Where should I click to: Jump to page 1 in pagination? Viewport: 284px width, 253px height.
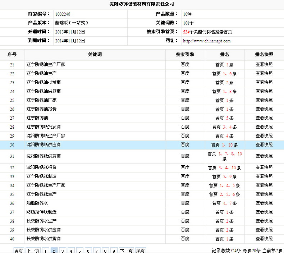(45, 250)
